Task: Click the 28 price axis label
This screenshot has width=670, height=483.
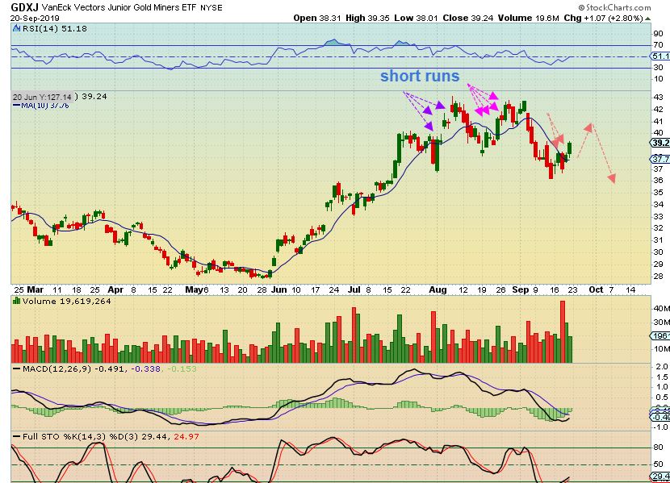Action: point(659,277)
